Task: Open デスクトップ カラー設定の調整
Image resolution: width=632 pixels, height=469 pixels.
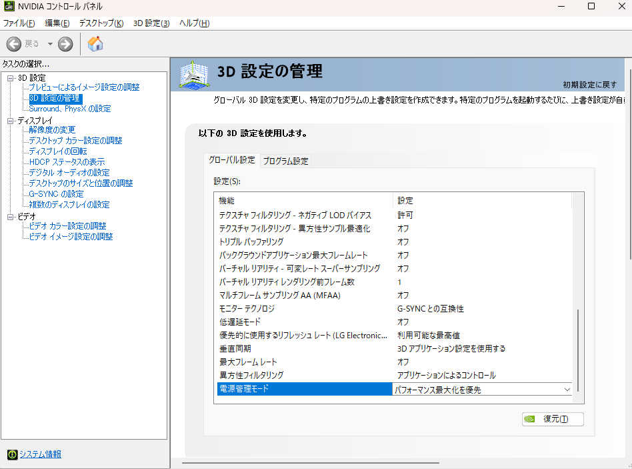Action: tap(75, 140)
